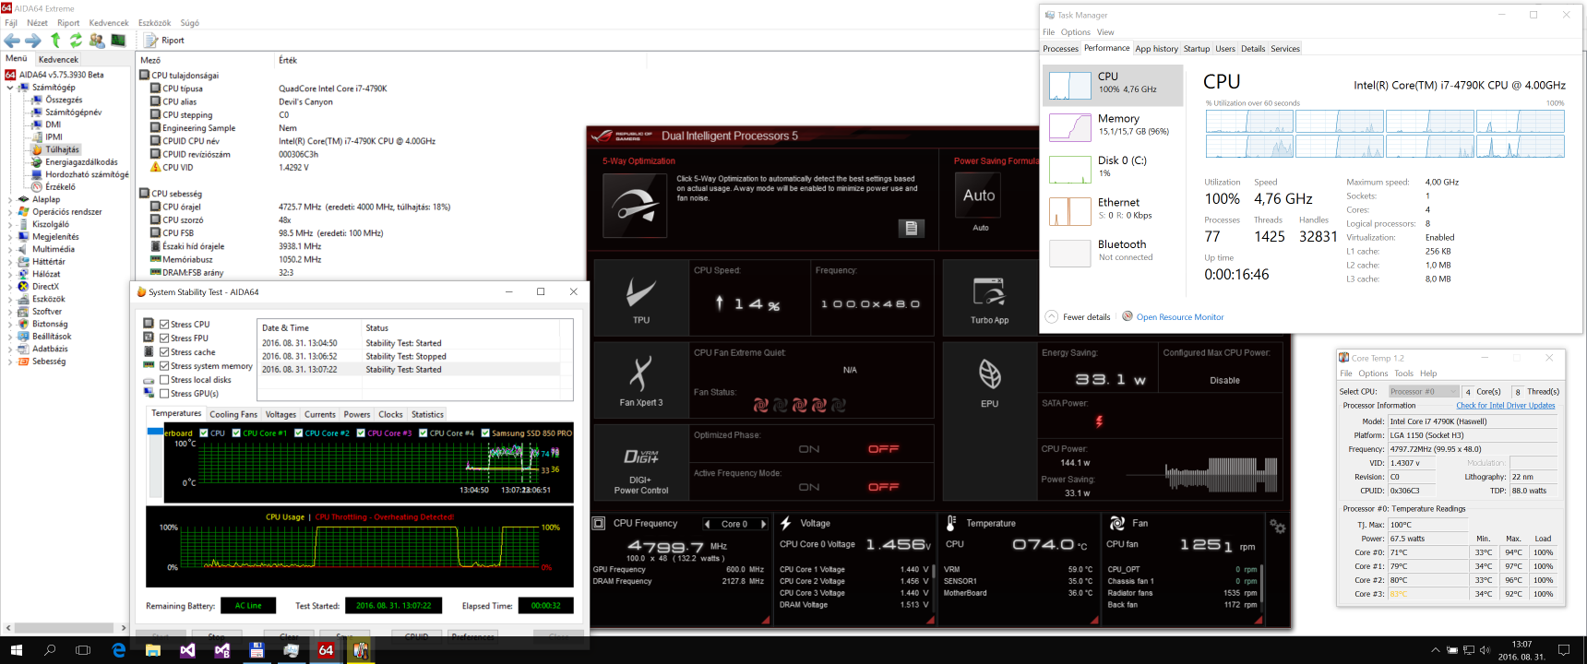The width and height of the screenshot is (1587, 664).
Task: Expand the DirectX tree node
Action: tap(10, 287)
